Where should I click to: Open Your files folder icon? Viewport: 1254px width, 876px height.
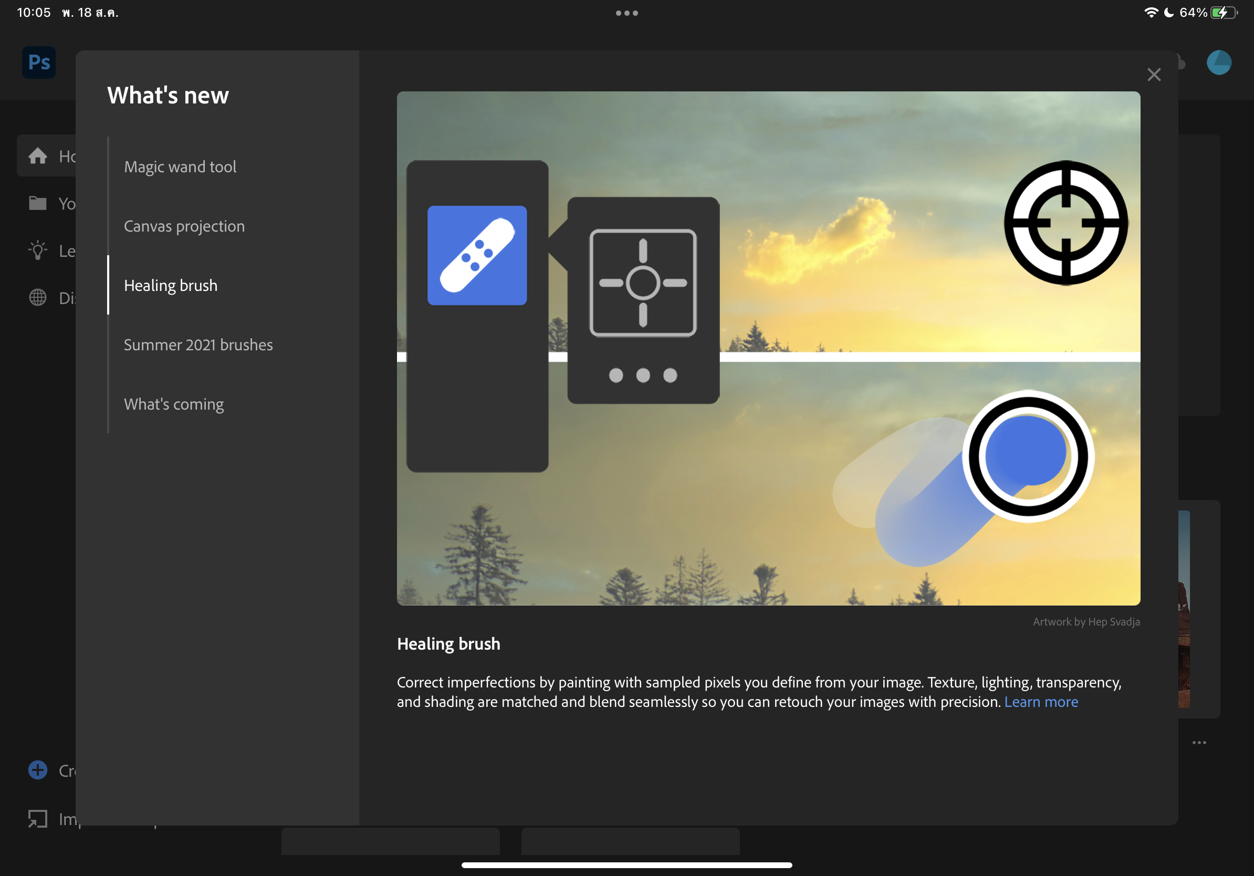38,203
